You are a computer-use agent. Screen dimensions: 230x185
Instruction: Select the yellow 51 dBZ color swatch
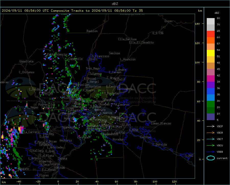(x=211, y=53)
